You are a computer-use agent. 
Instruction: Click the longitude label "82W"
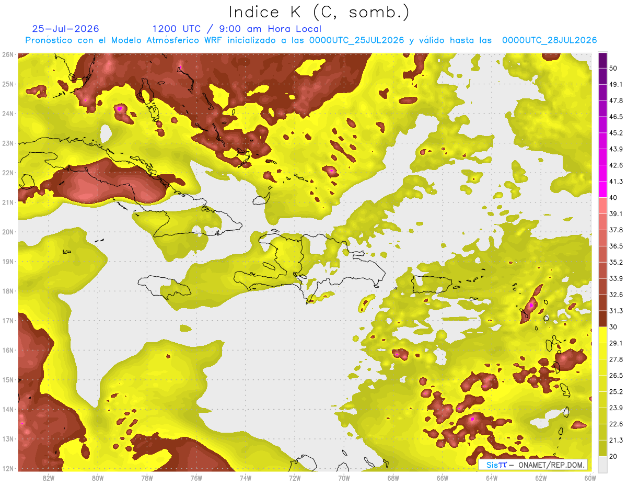(49, 478)
